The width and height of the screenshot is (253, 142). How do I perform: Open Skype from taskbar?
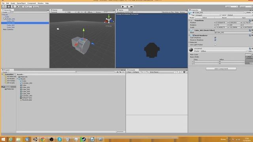(x=60, y=139)
